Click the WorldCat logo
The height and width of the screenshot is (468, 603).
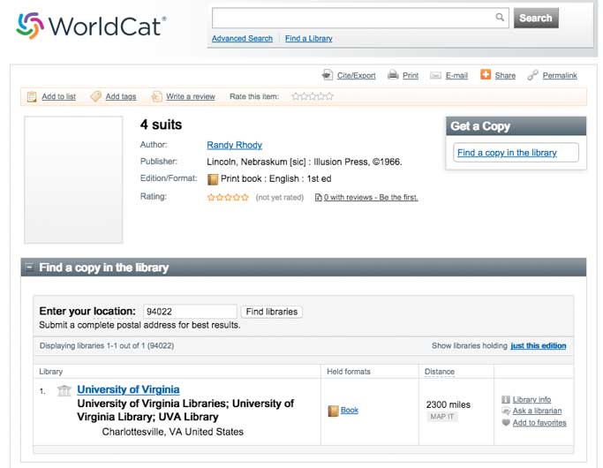(x=91, y=26)
